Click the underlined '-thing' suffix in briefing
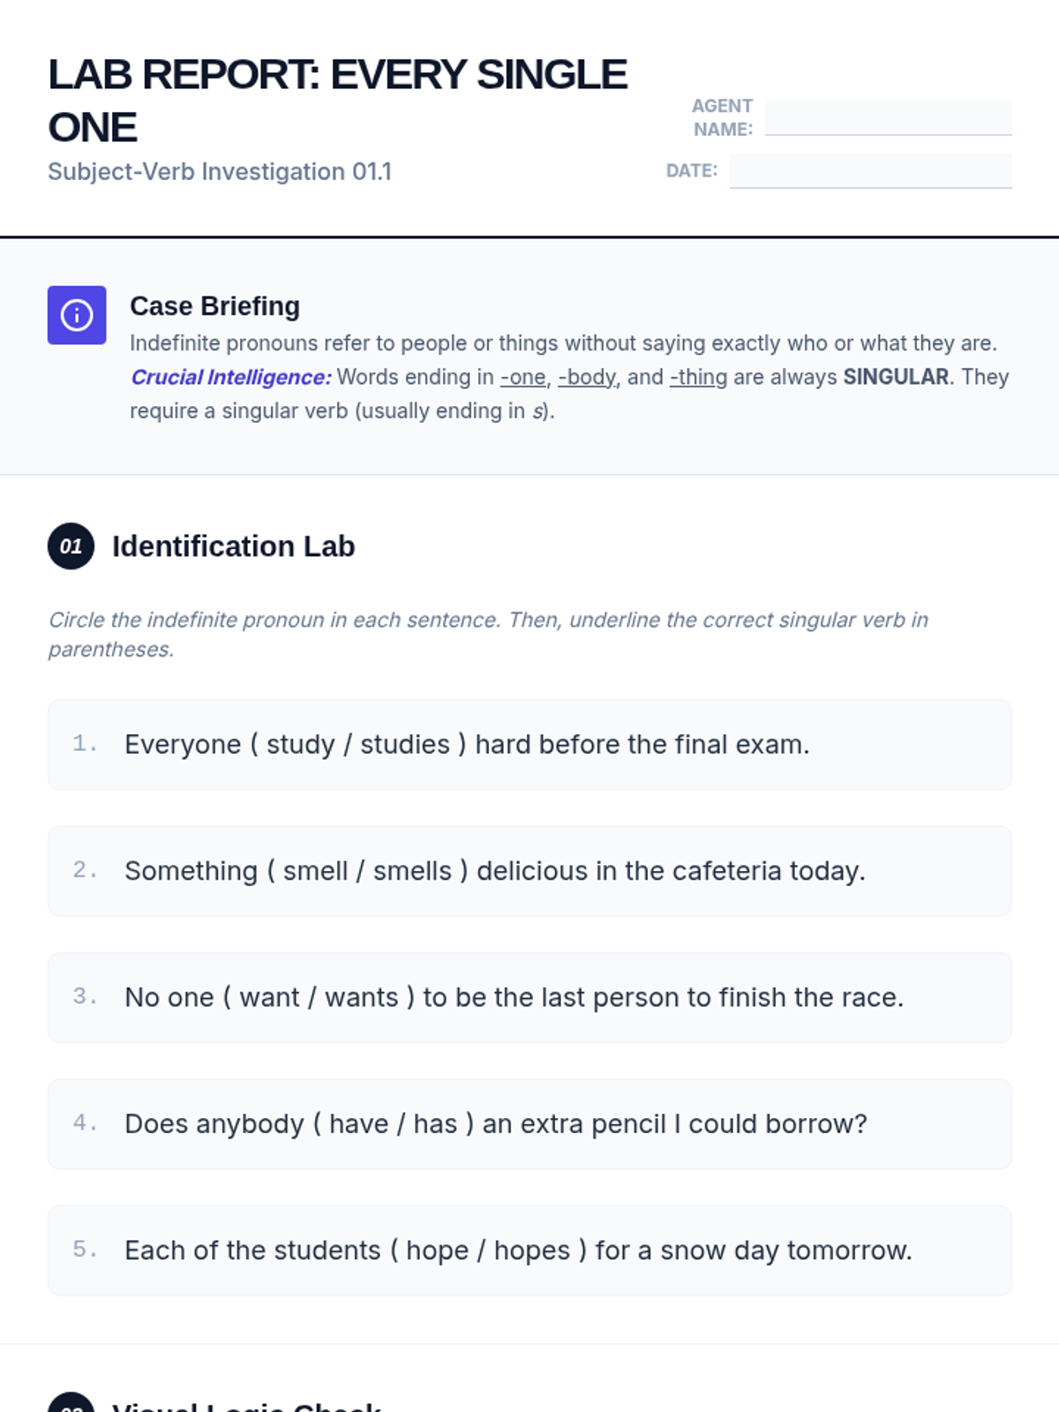Viewport: 1059px width, 1412px height. [699, 378]
